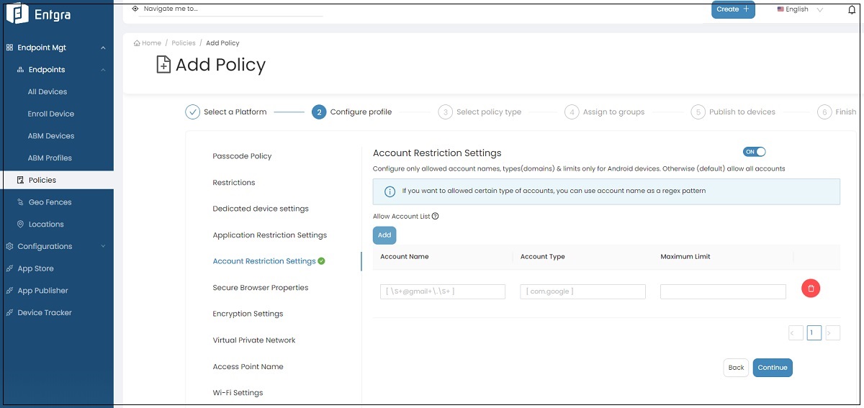Click page number 1 in pagination
The height and width of the screenshot is (408, 864).
(814, 333)
